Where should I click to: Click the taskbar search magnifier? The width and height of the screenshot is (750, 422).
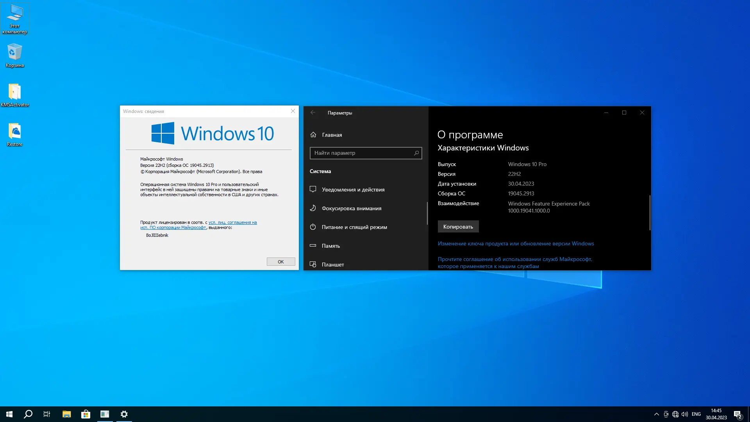pos(28,414)
